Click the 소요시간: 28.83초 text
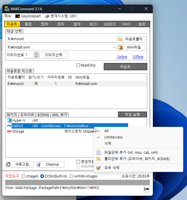187x200 pixels. [136, 176]
